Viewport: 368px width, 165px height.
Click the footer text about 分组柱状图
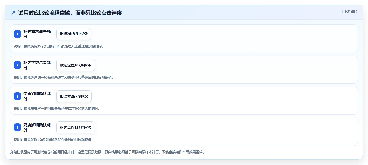(107, 152)
